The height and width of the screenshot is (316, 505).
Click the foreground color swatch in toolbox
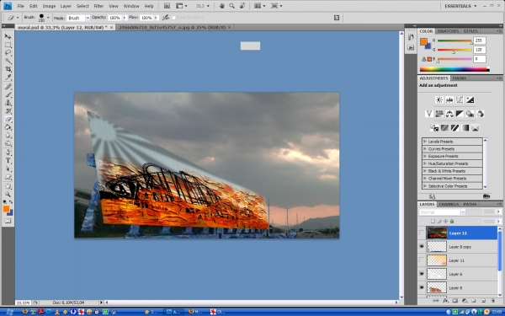pyautogui.click(x=6, y=209)
